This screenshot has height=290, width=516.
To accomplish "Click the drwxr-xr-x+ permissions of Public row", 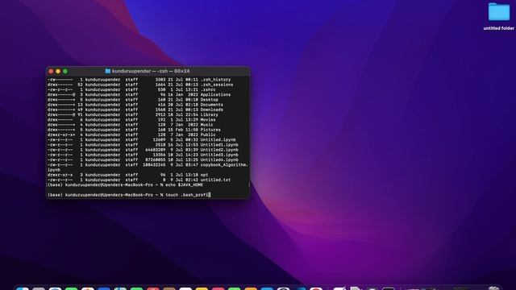I will coord(61,135).
